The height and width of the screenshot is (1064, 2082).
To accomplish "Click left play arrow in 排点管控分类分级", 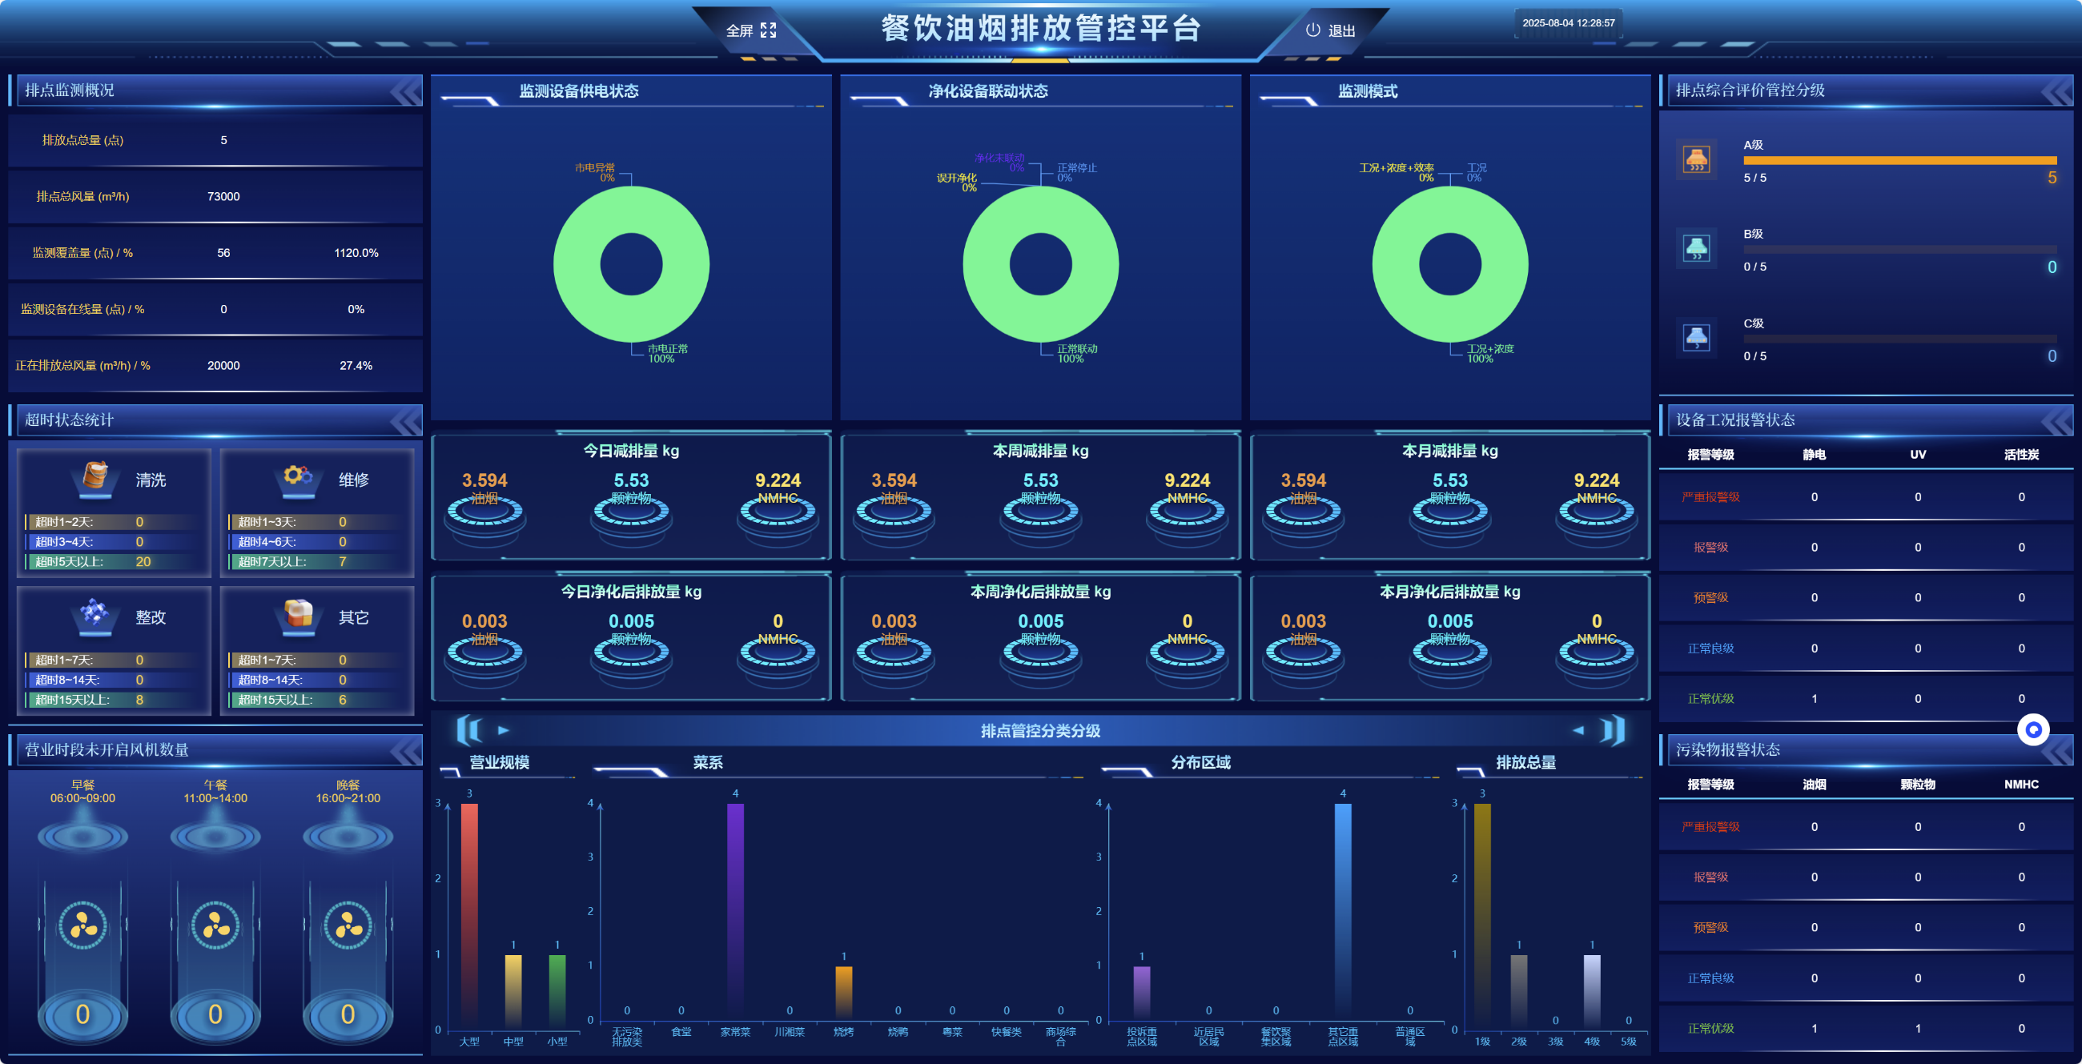I will 504,730.
